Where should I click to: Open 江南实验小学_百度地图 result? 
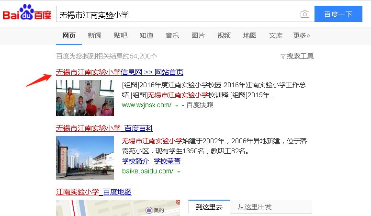point(94,192)
